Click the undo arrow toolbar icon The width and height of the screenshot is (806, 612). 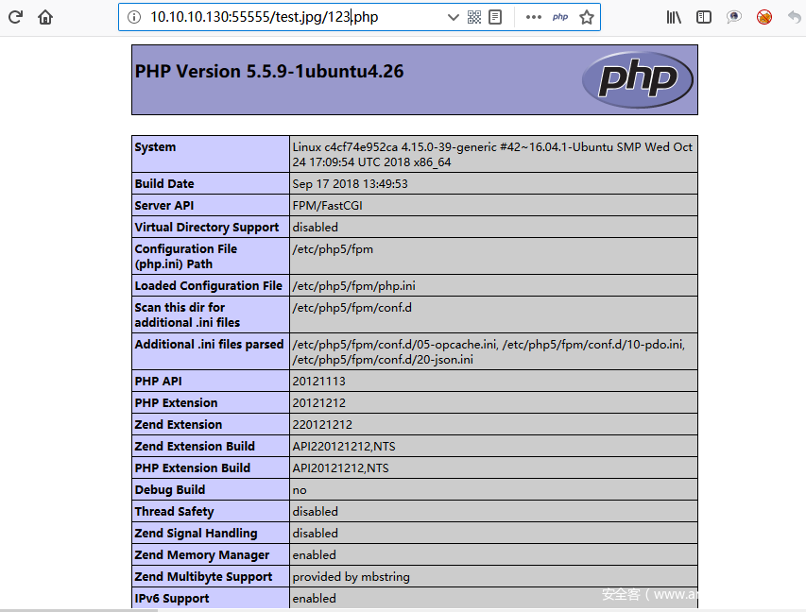[794, 17]
